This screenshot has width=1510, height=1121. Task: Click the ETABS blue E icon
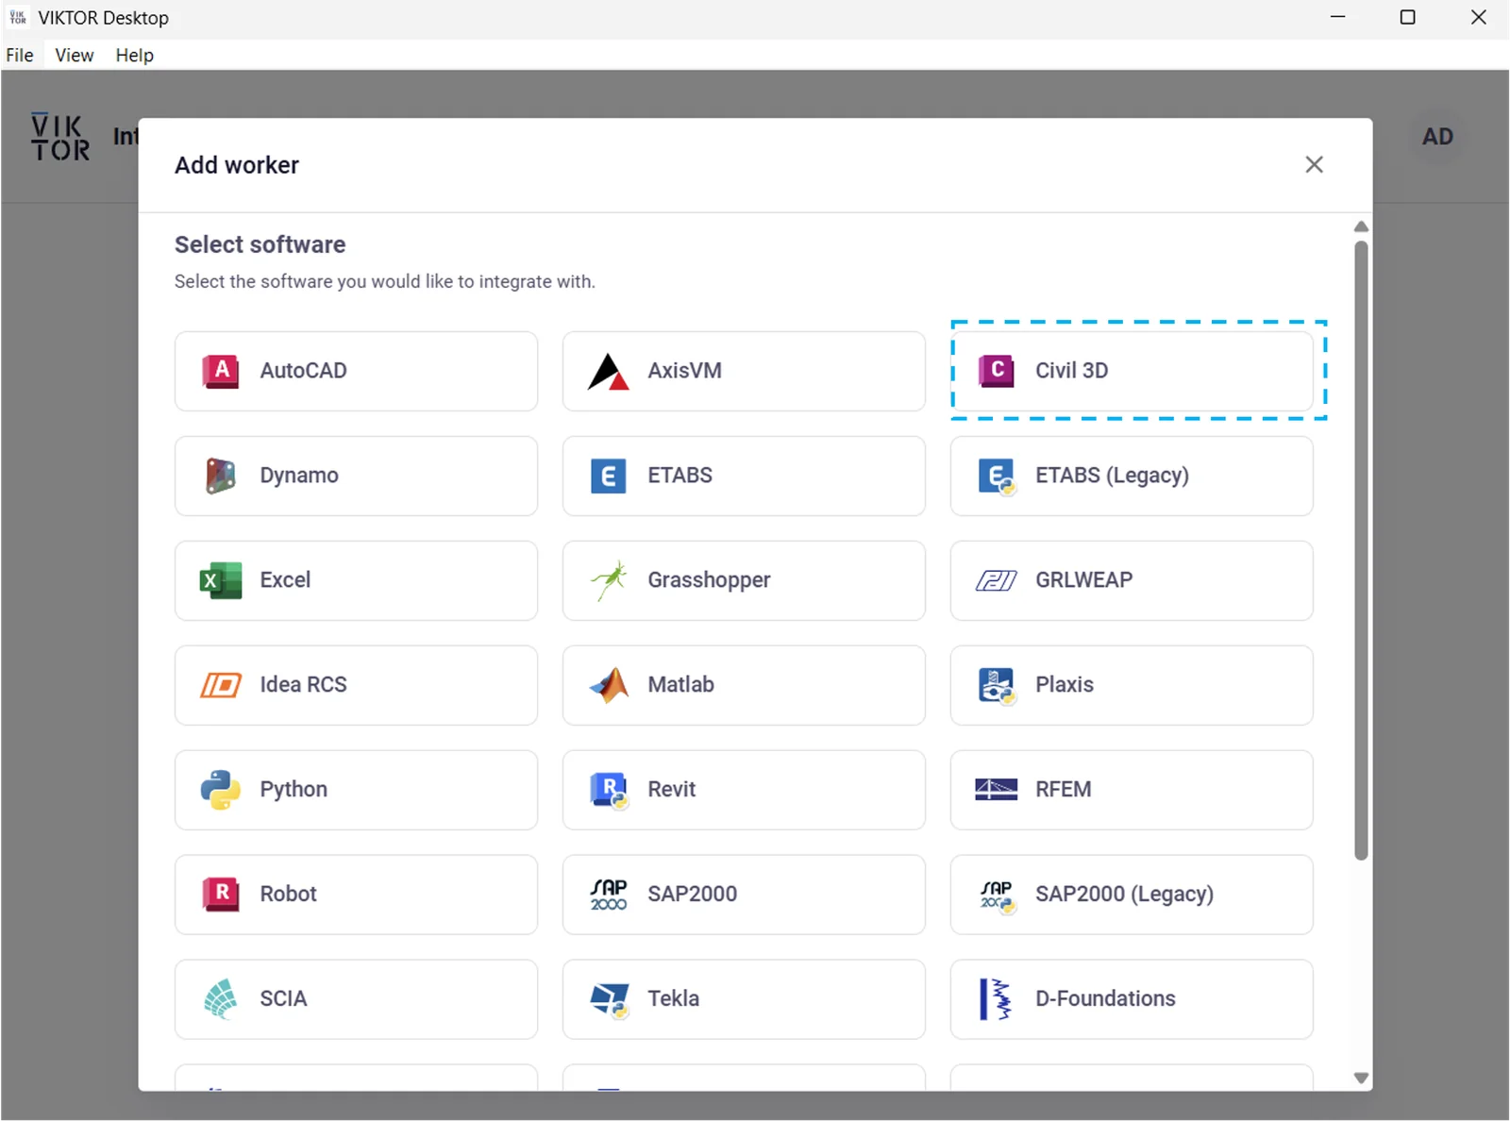point(609,476)
